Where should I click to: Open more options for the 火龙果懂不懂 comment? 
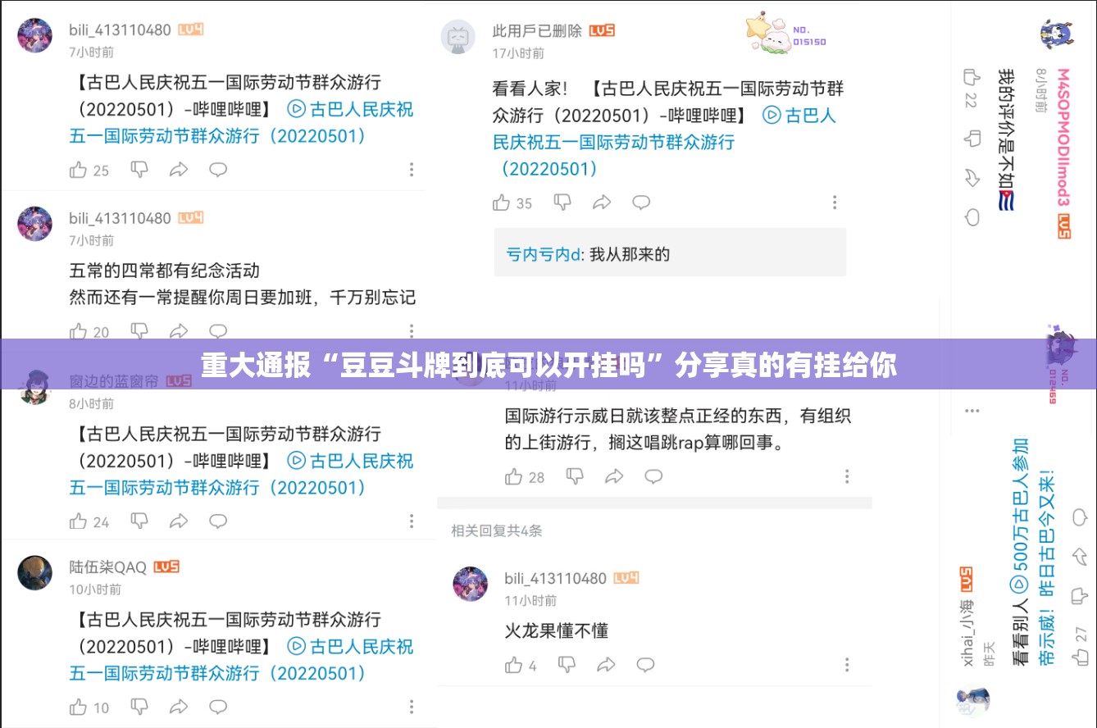pos(847,665)
